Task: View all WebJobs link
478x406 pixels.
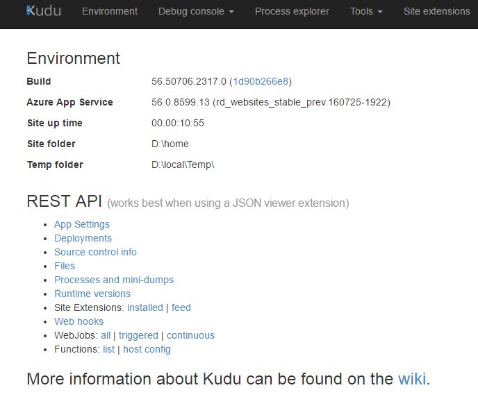Action: [106, 335]
